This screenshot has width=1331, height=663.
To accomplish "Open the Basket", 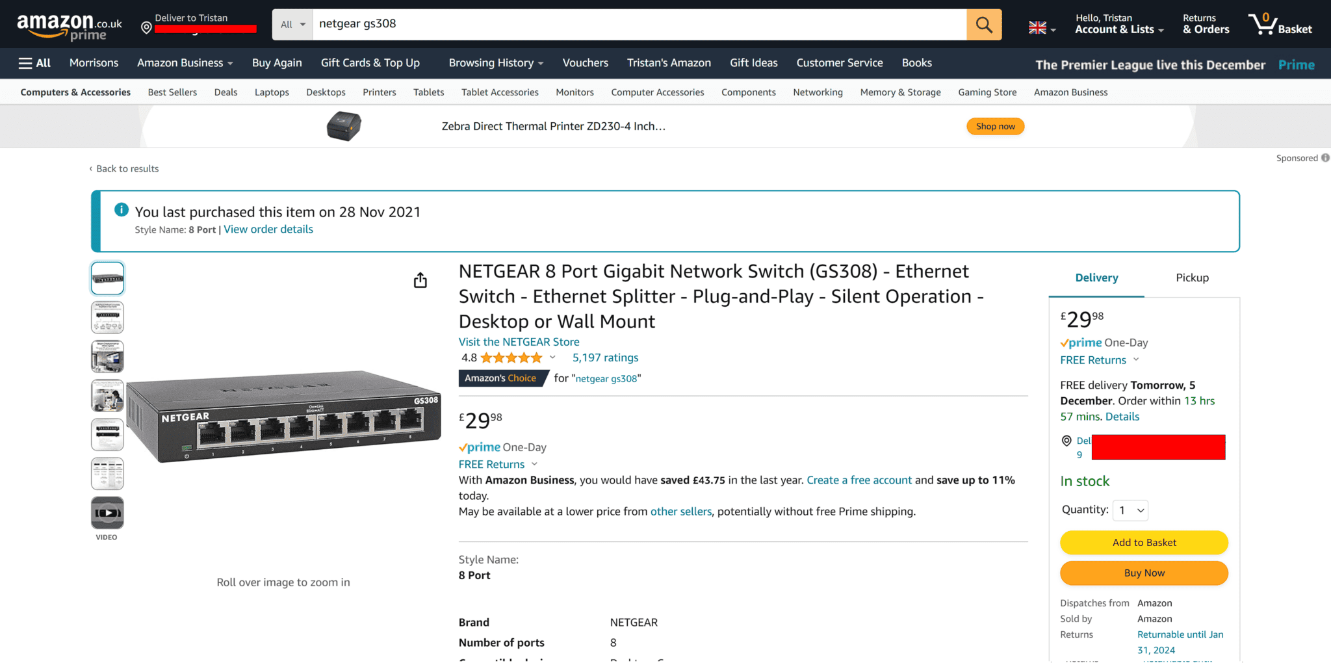I will coord(1282,24).
